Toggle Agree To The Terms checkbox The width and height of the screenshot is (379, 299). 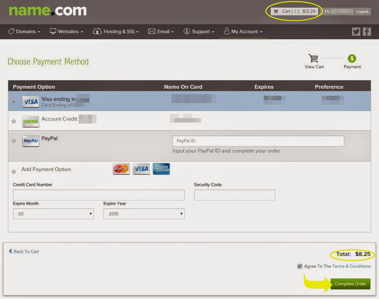click(300, 266)
